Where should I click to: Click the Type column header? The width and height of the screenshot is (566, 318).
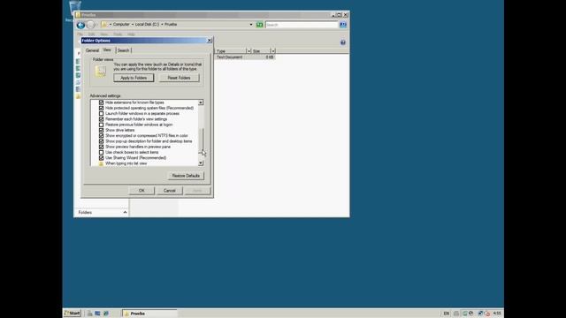click(x=231, y=51)
